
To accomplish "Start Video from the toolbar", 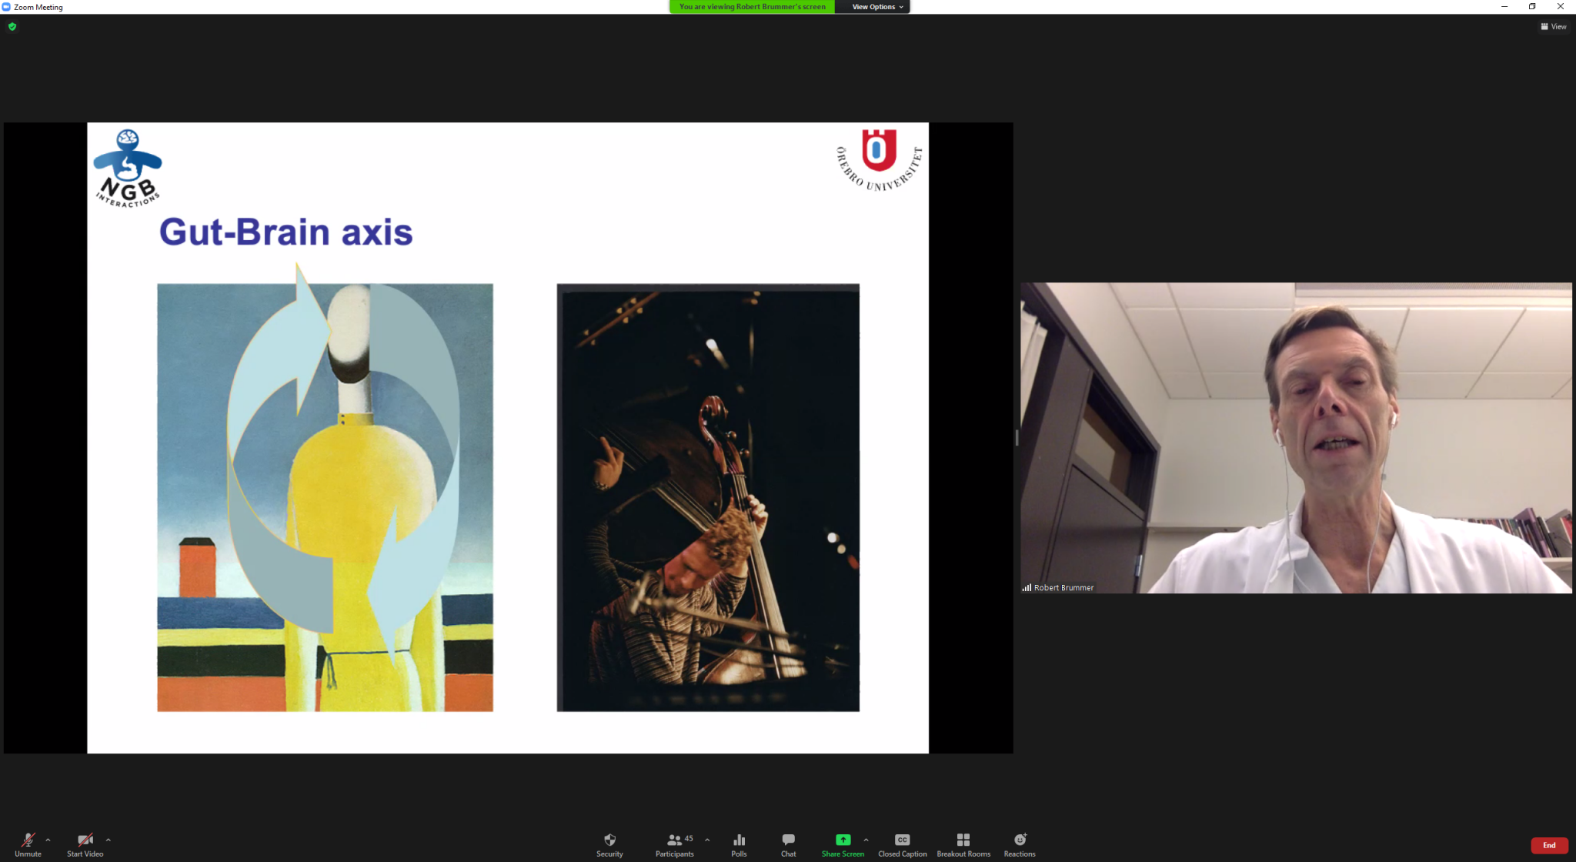I will (85, 844).
